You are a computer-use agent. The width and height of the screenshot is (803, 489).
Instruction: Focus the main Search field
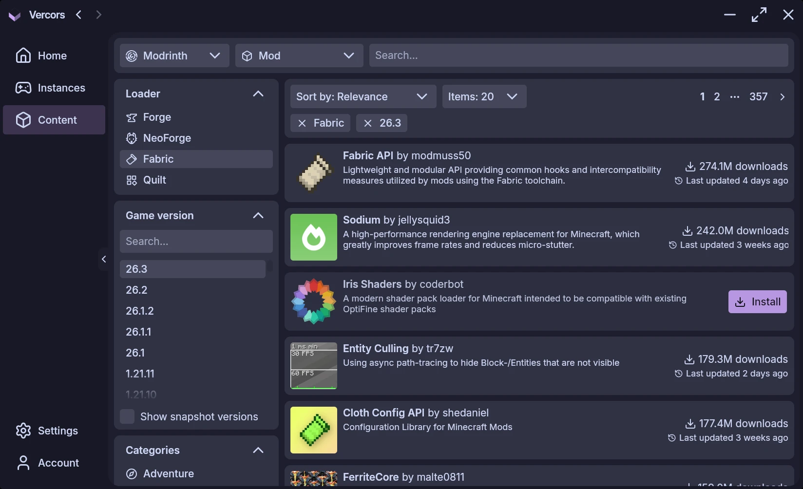(579, 56)
